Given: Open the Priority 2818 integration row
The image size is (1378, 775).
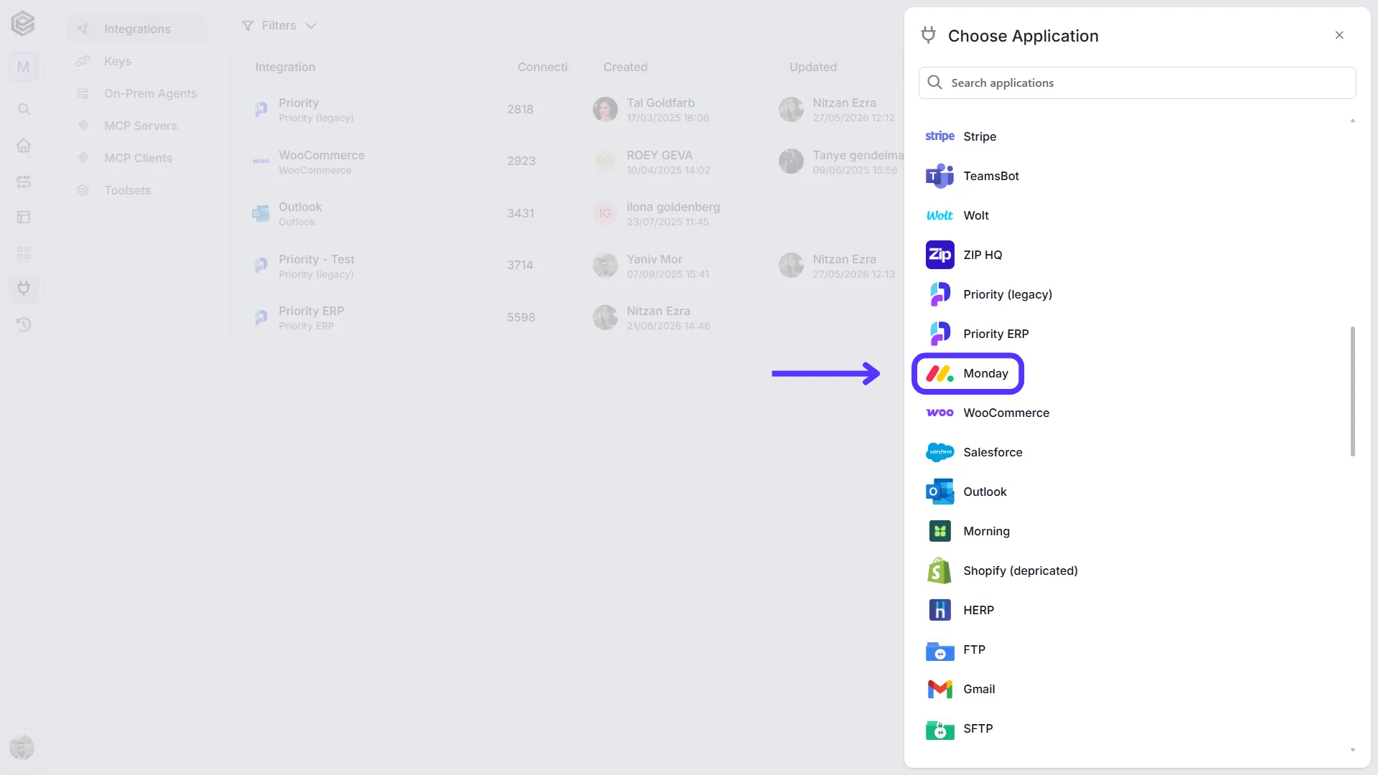Looking at the screenshot, I should point(567,109).
